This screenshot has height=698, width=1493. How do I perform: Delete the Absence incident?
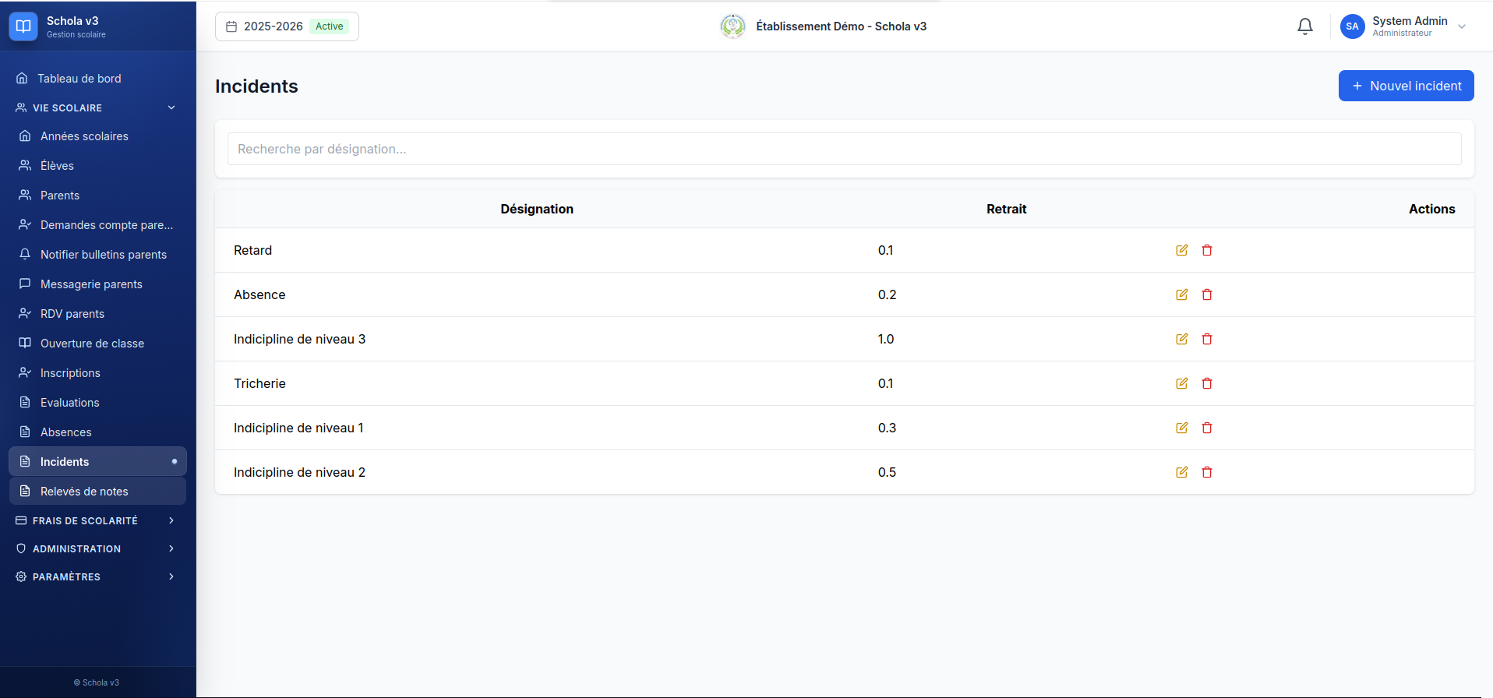click(1207, 294)
